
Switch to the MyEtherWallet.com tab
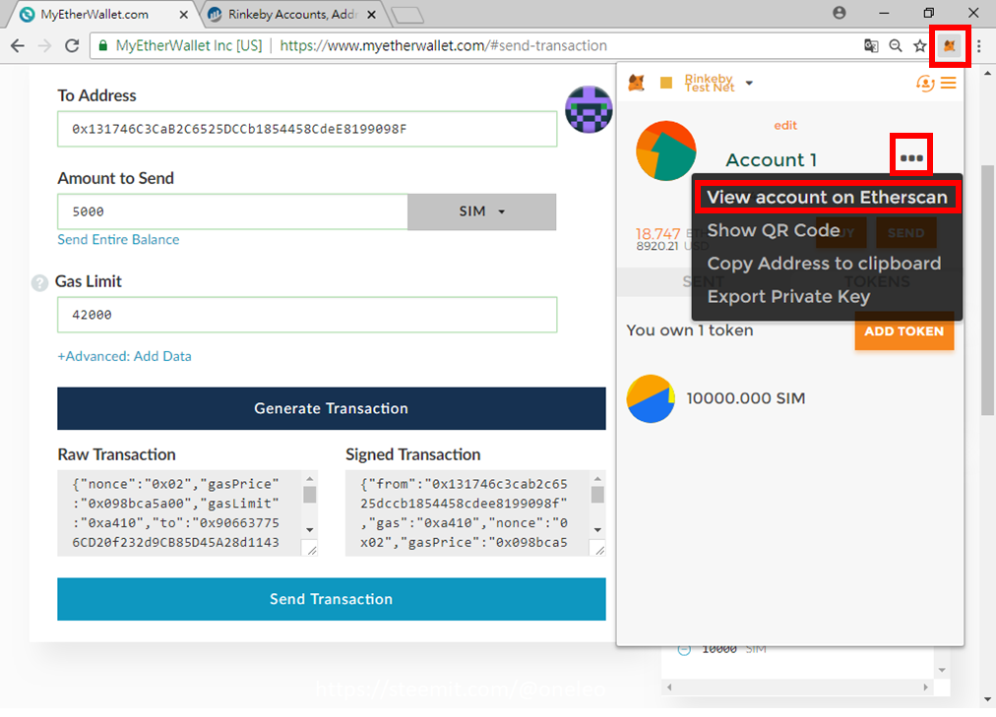[94, 14]
